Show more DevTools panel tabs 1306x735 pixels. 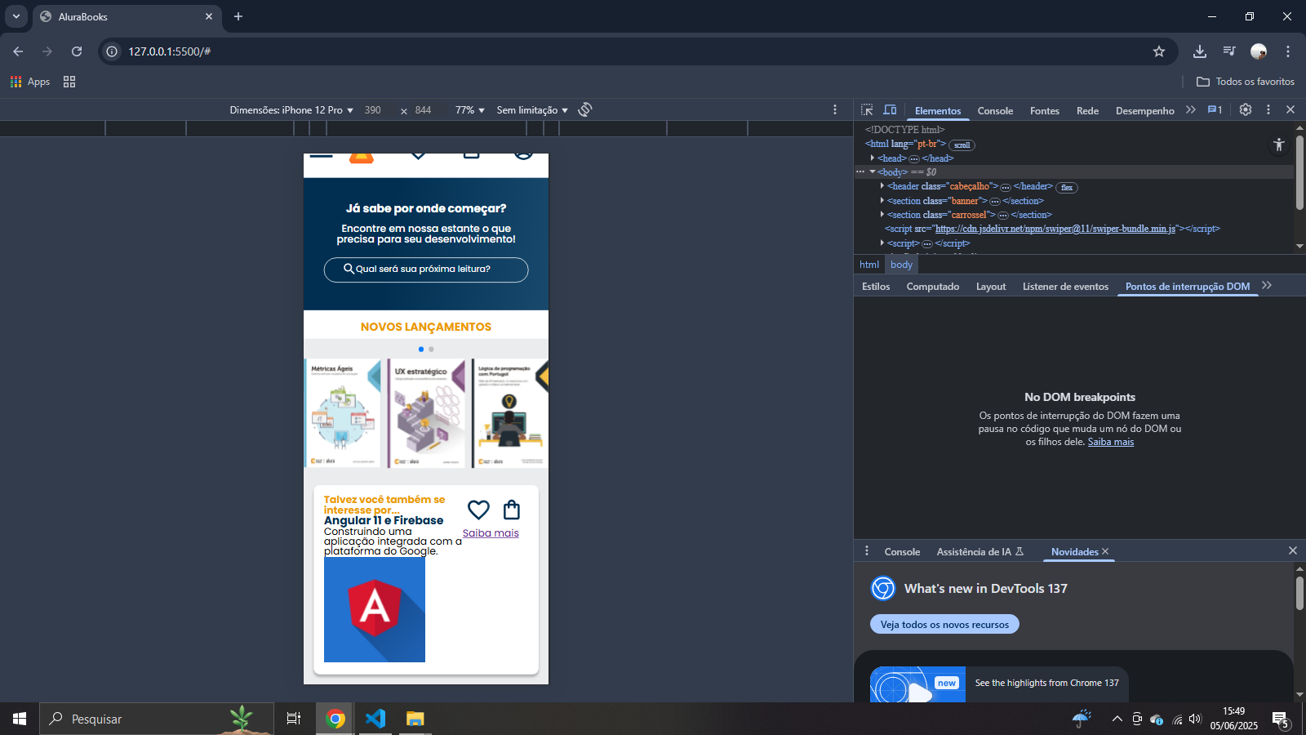click(x=1191, y=109)
